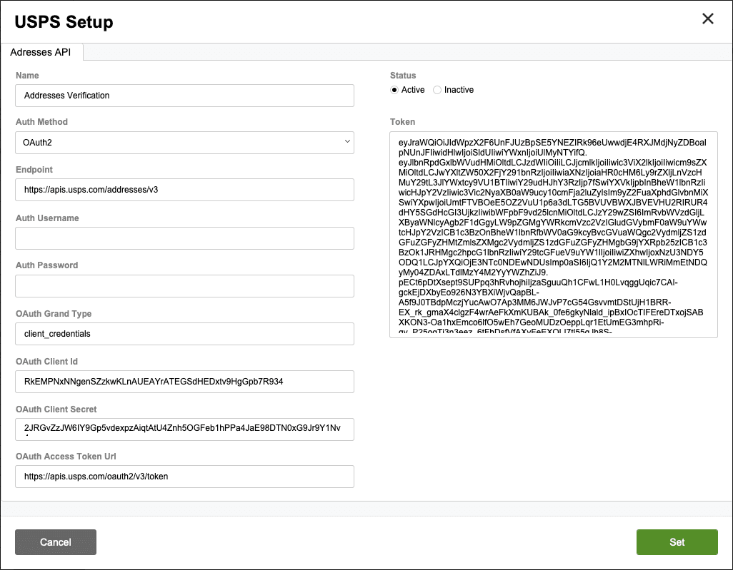Click the OAuth Client Secret field
Screen dimensions: 733x570
click(x=184, y=429)
